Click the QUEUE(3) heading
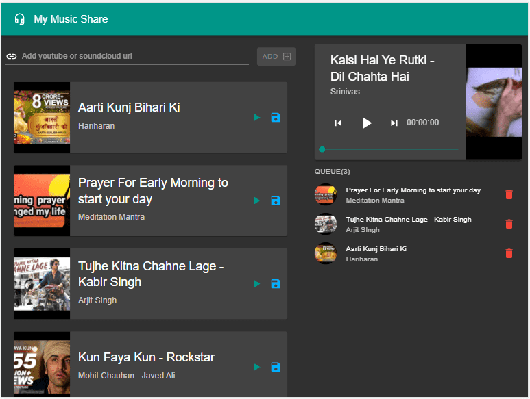Screen dimensions: 530x399 point(333,172)
